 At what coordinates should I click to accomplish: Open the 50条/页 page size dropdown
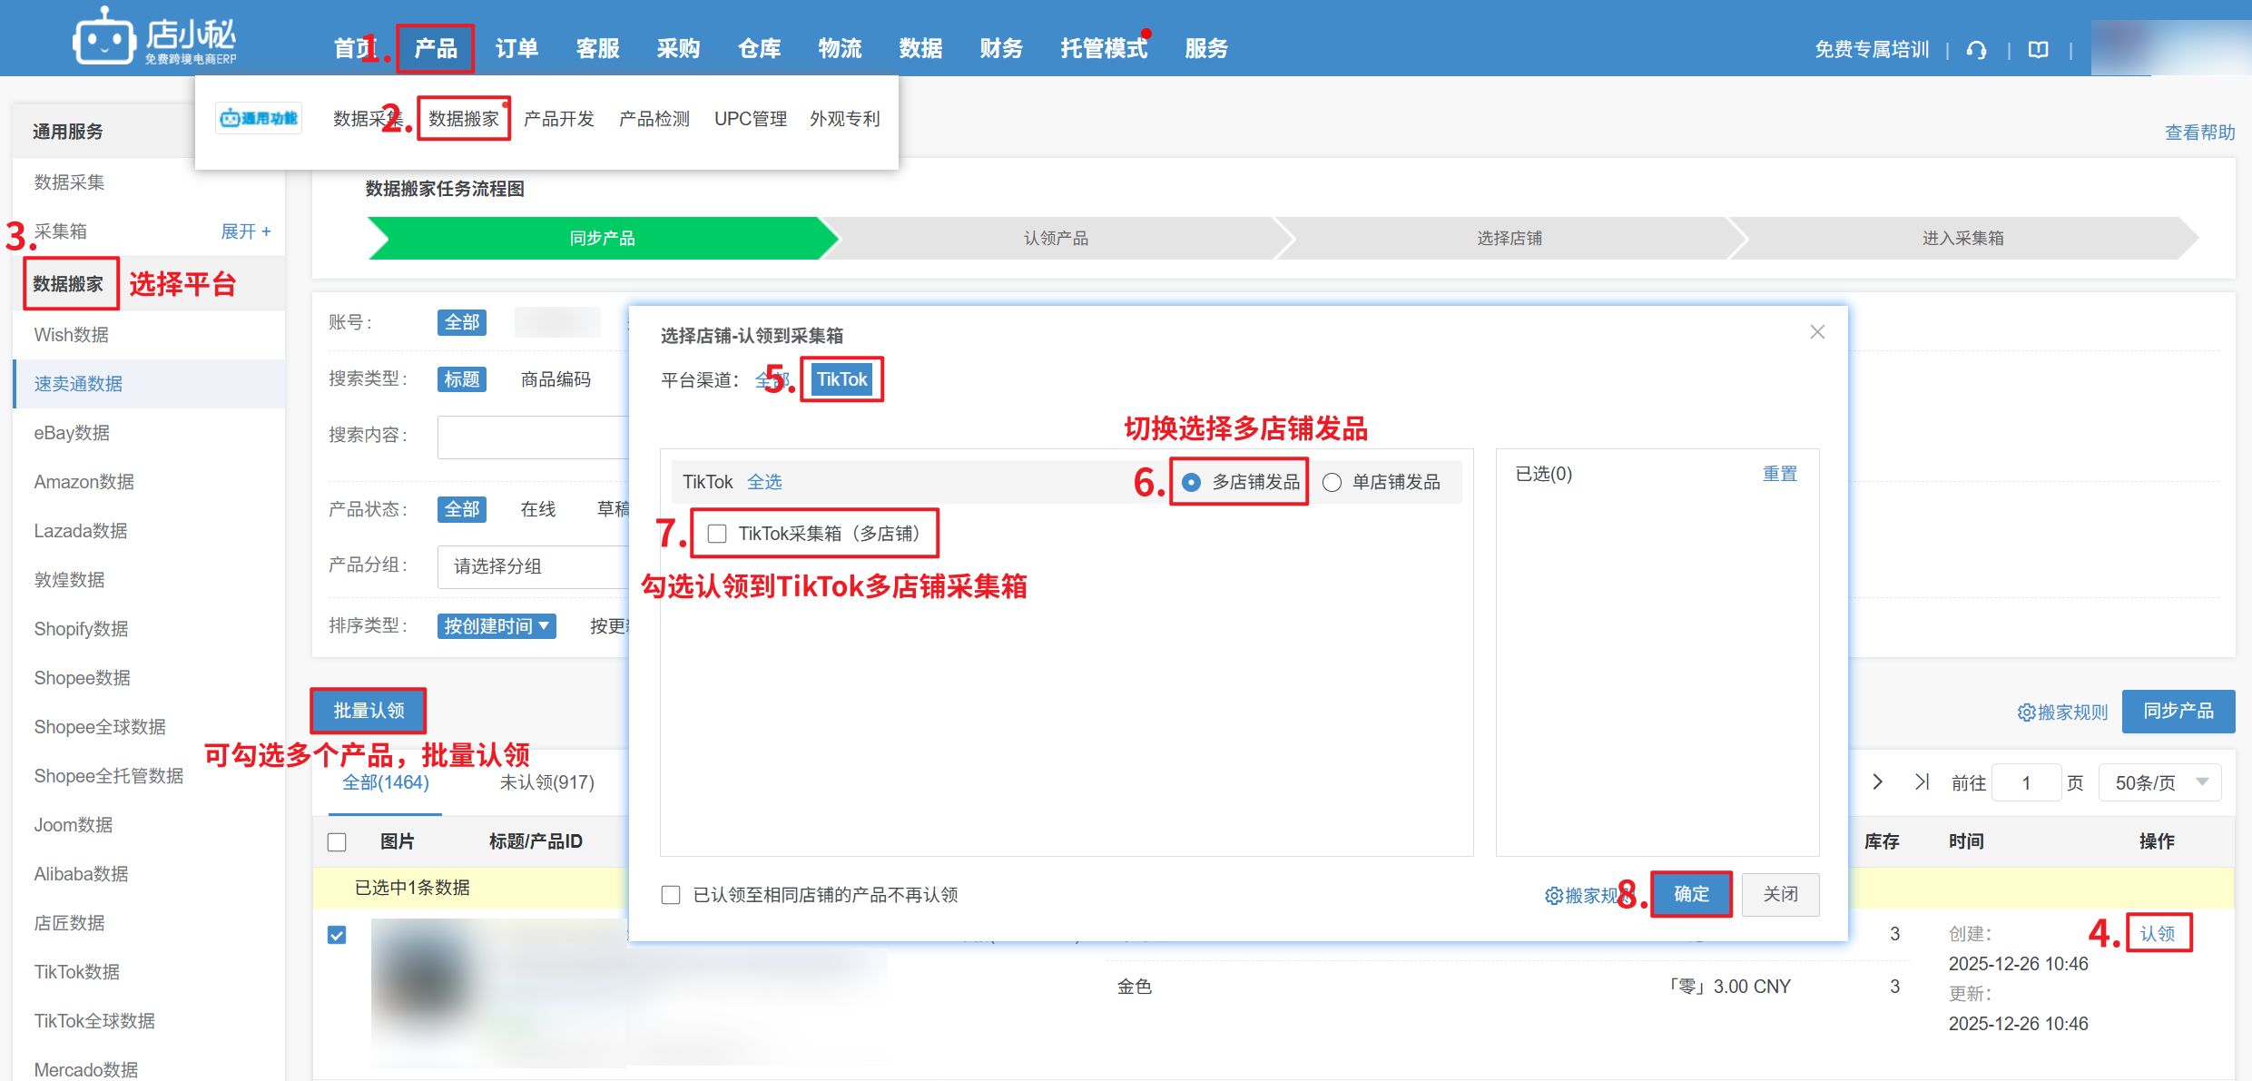2159,782
